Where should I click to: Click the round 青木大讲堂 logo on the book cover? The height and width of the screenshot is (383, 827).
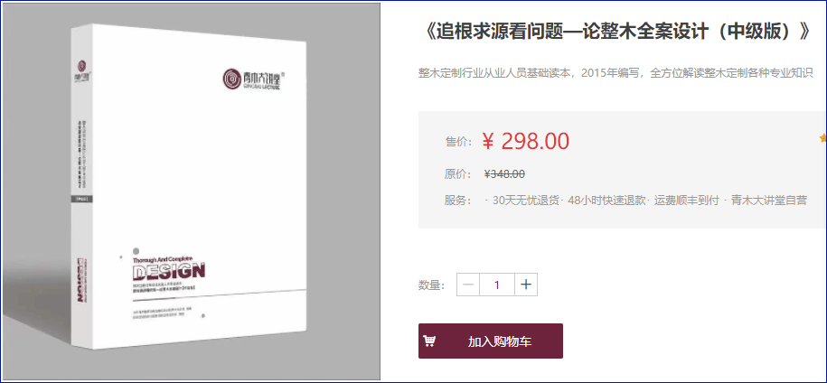tap(231, 79)
